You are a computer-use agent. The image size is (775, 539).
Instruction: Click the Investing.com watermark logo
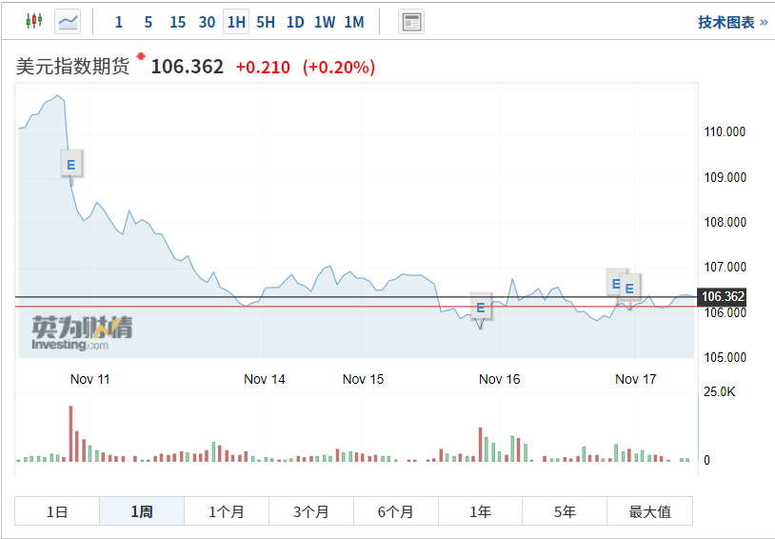click(x=82, y=332)
